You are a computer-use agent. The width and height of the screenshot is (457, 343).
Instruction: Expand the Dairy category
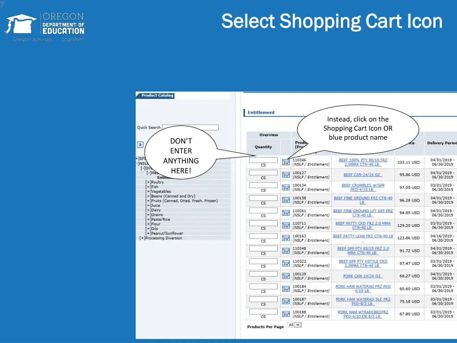(148, 210)
